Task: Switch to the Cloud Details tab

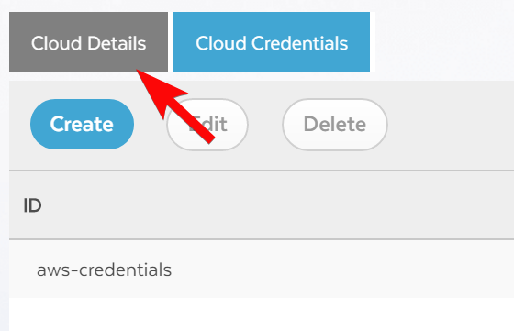Action: coord(88,42)
